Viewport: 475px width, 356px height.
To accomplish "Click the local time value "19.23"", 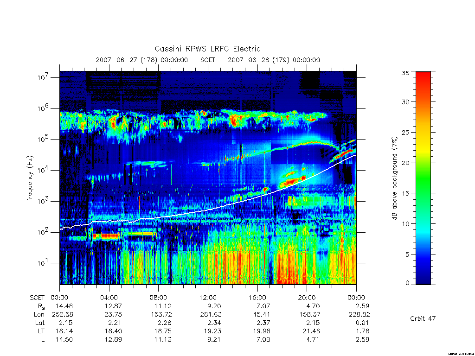I will click(x=212, y=331).
